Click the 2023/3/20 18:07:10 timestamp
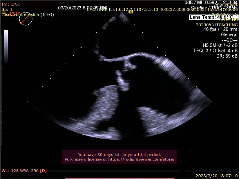239x179 pixels. 217,175
